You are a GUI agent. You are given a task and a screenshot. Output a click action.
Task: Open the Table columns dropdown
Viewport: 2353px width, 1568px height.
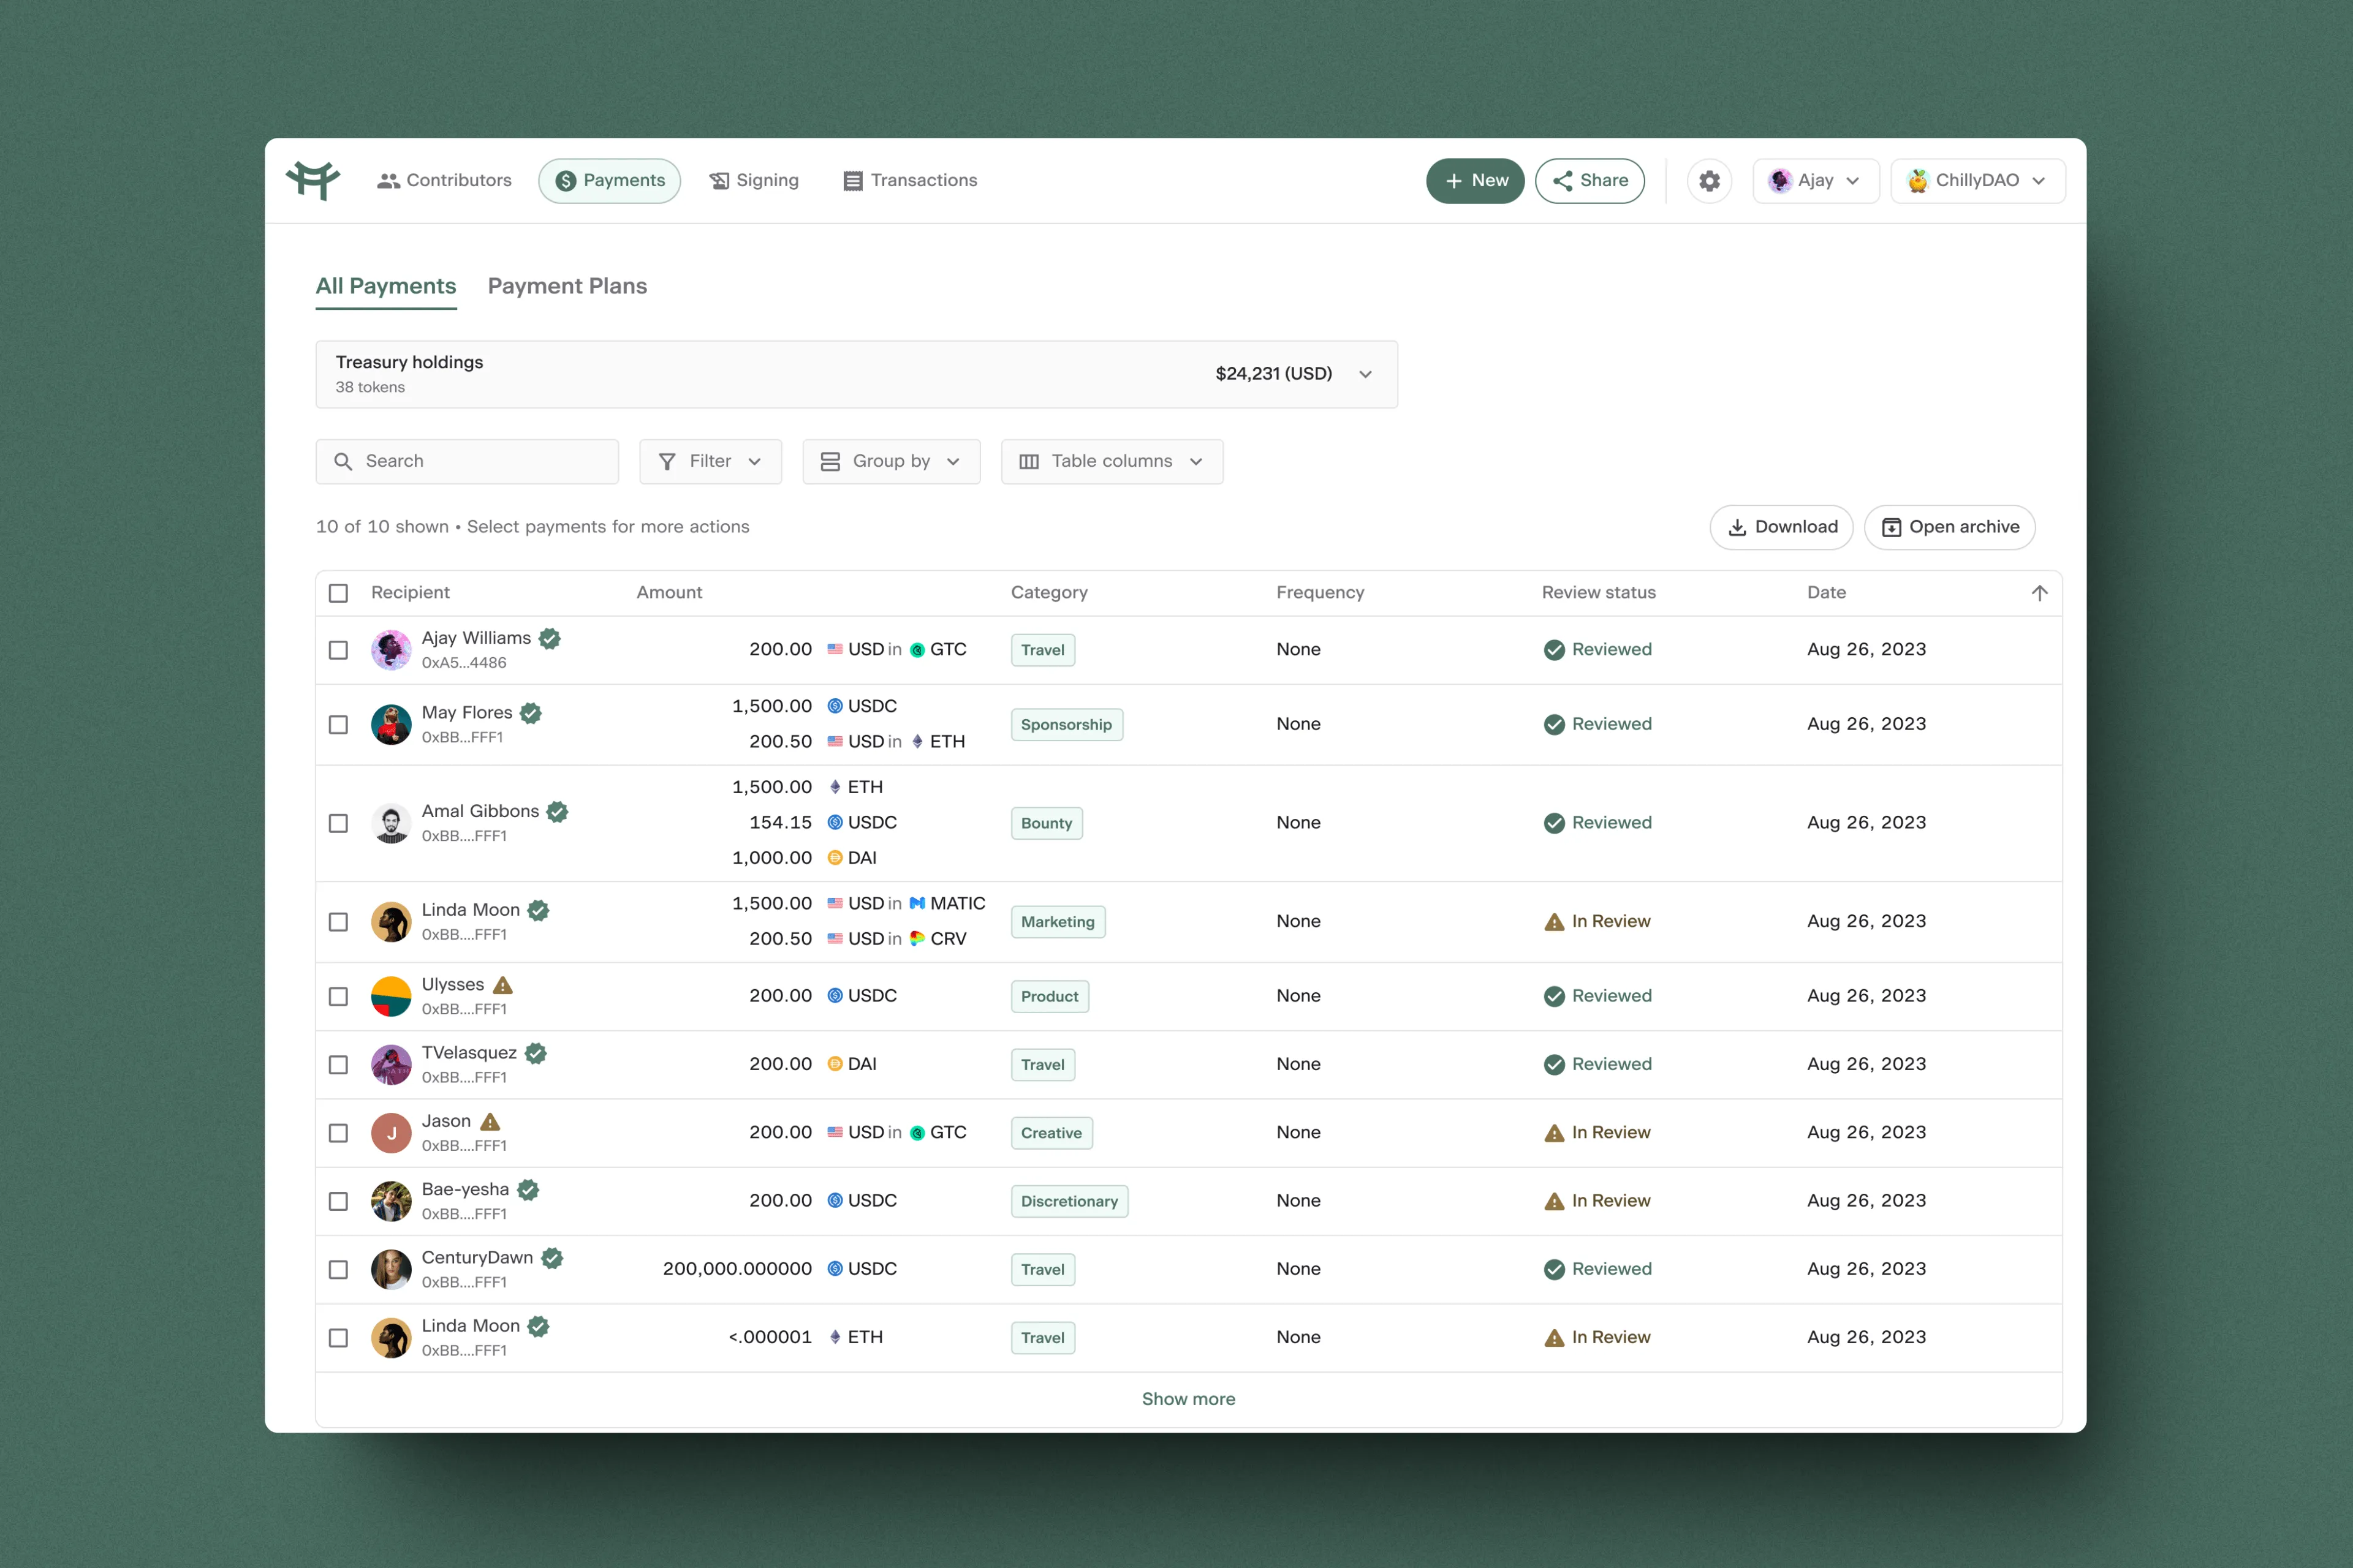1112,462
